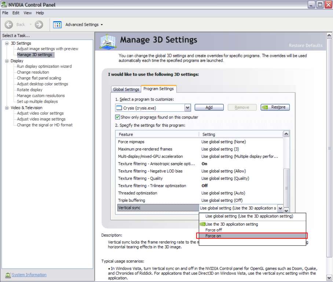Click the Restore Defaults link

(x=305, y=45)
